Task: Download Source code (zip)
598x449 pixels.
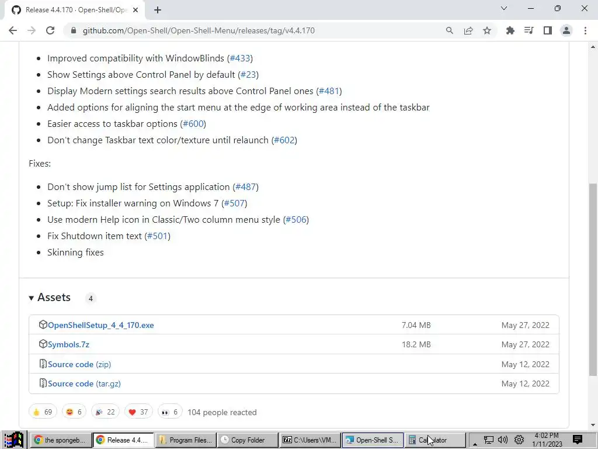Action: click(79, 364)
